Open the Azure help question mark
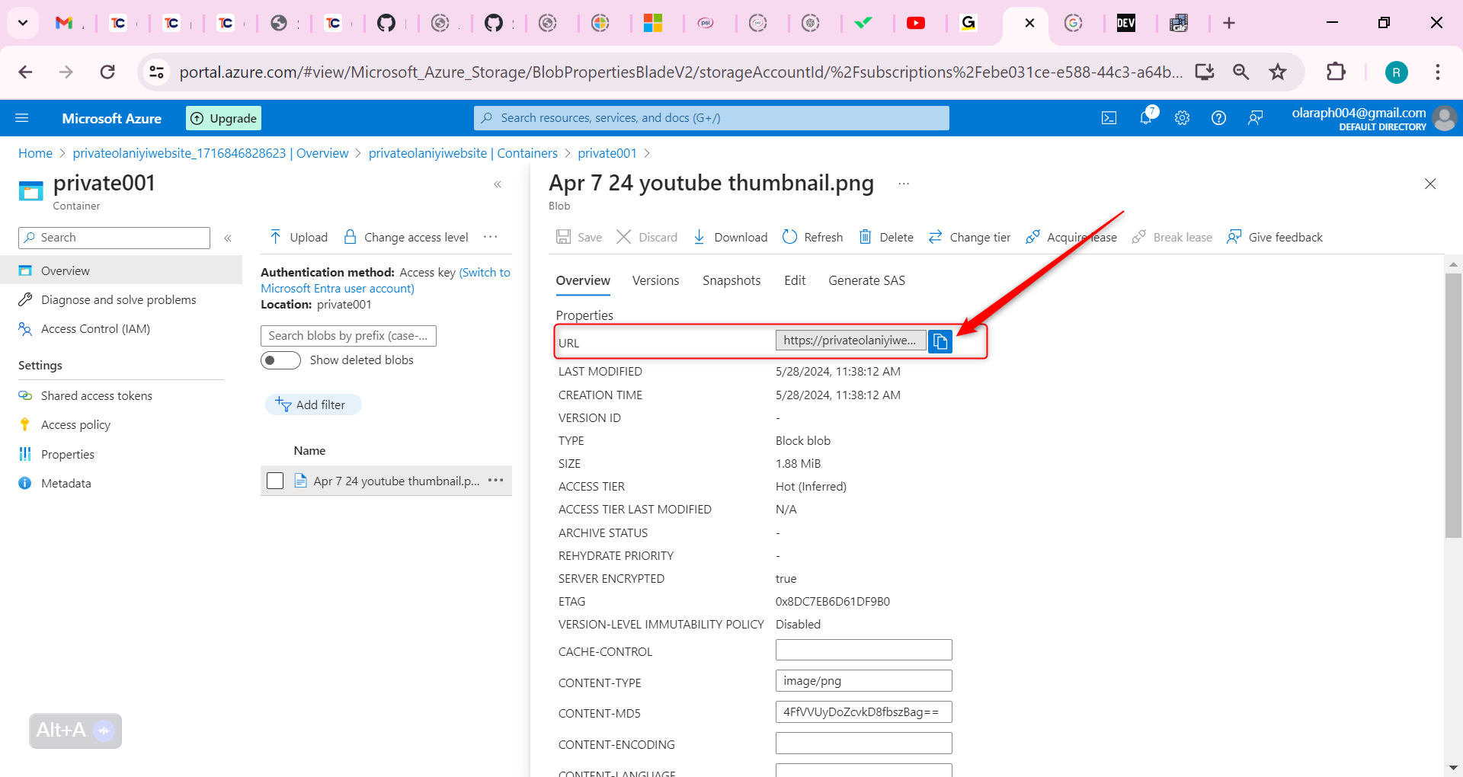 1218,118
